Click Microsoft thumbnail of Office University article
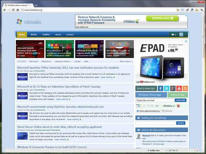This screenshot has width=206, height=154. coord(22,77)
